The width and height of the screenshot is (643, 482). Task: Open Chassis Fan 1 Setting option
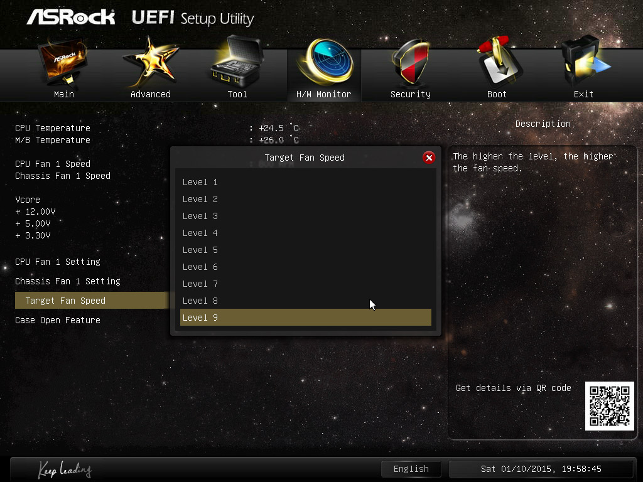(68, 281)
